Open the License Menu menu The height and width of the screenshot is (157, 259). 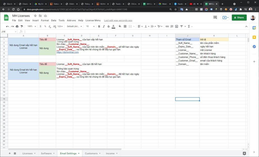93,20
